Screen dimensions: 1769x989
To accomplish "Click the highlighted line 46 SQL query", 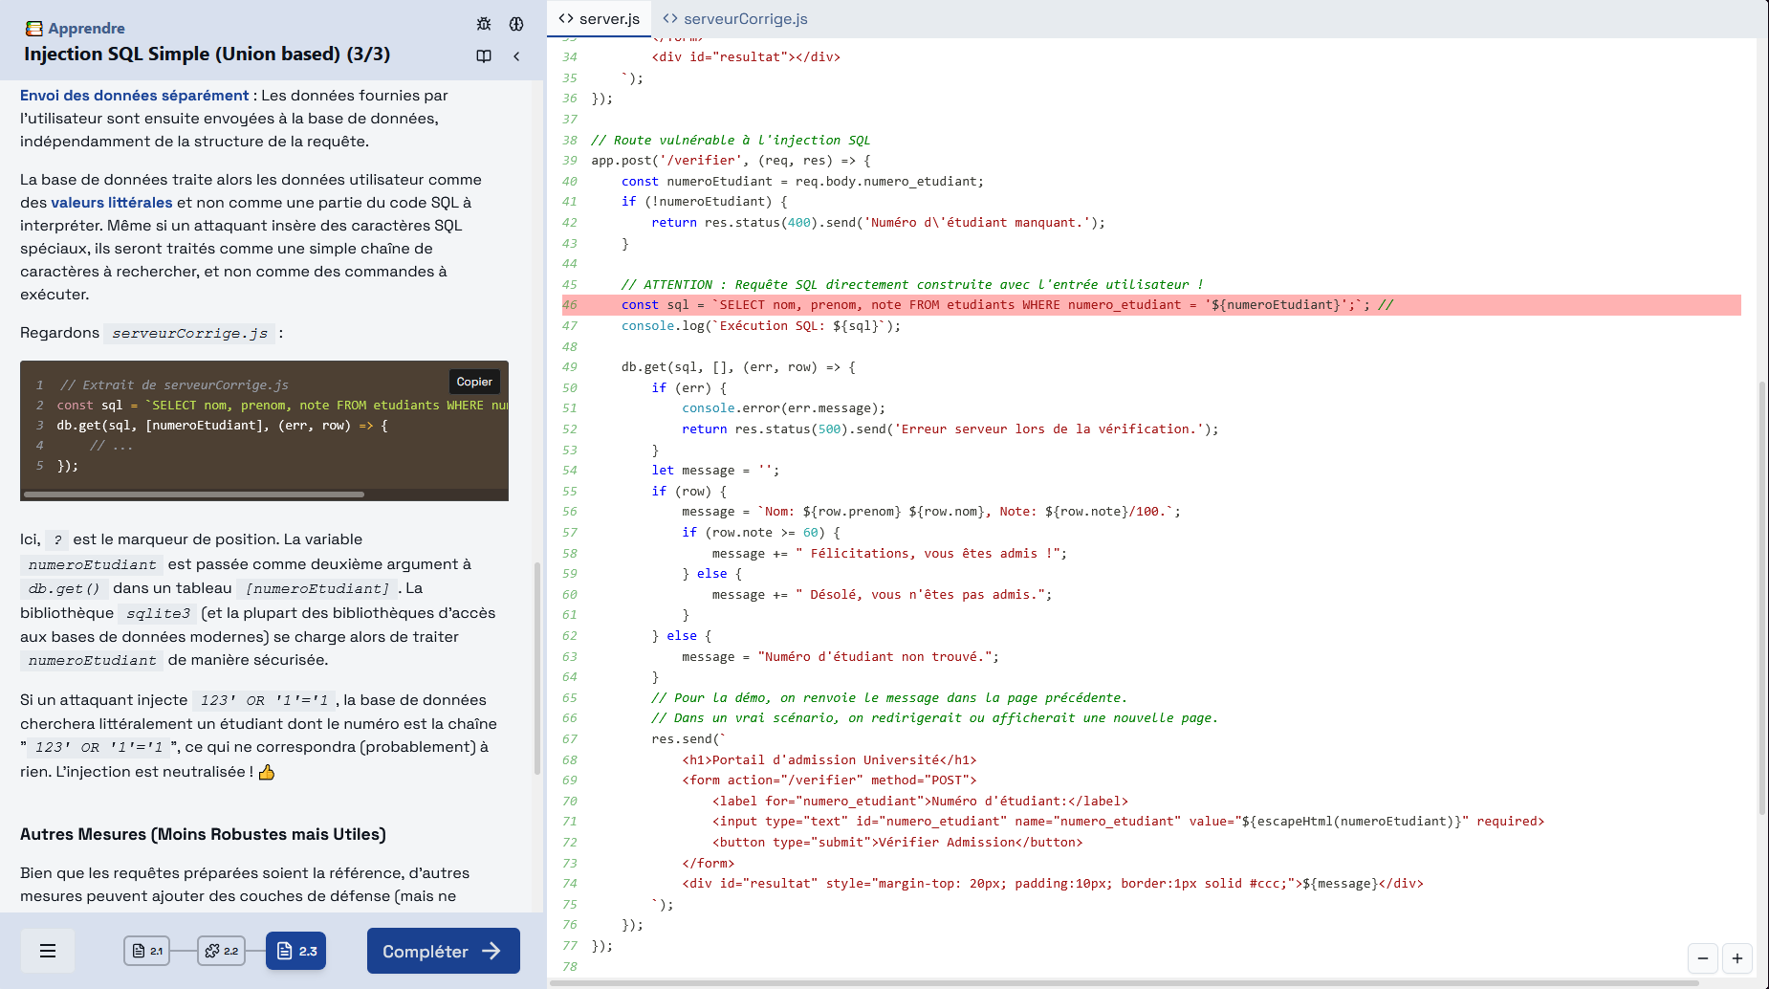I will [x=1151, y=305].
